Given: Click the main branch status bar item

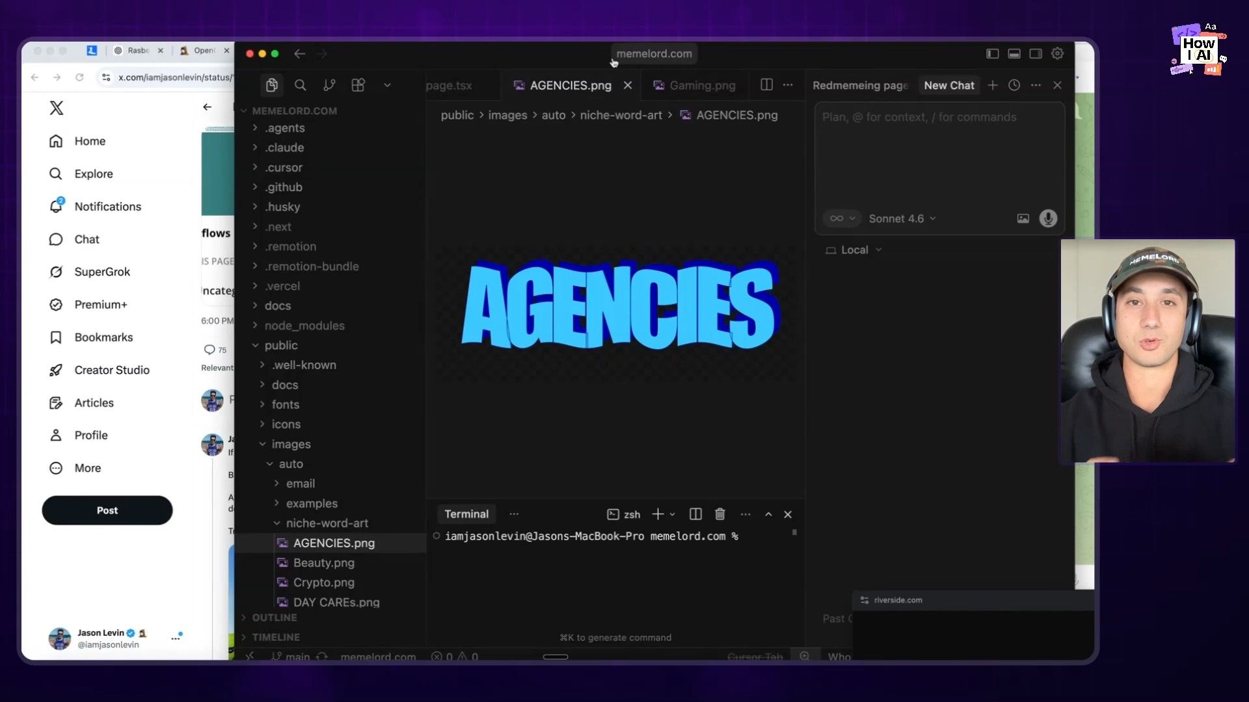Looking at the screenshot, I should (x=291, y=656).
